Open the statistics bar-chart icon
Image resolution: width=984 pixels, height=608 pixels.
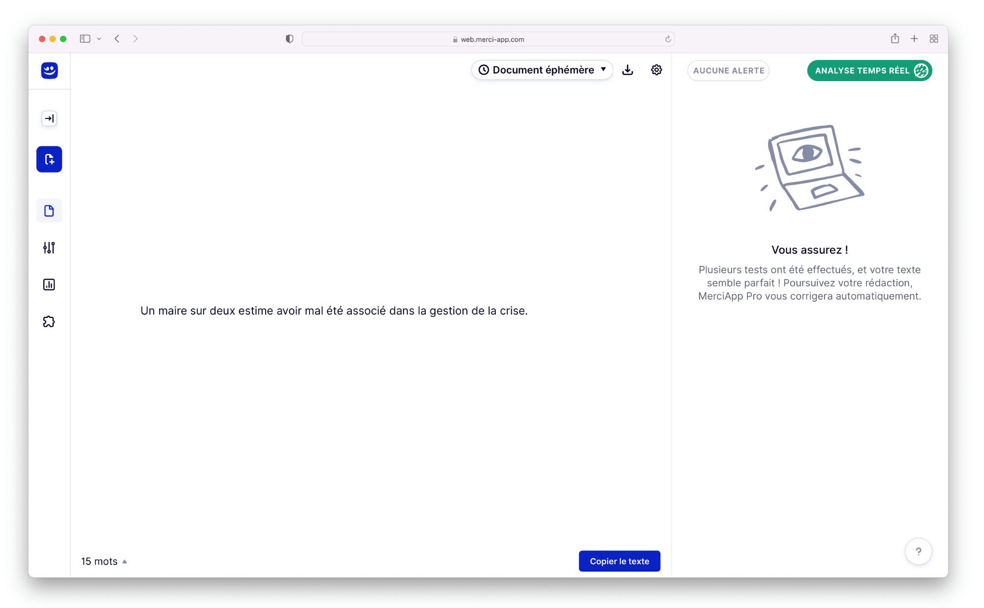click(x=49, y=284)
